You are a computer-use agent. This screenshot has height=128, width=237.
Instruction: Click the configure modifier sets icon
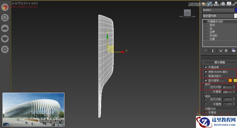[234, 50]
